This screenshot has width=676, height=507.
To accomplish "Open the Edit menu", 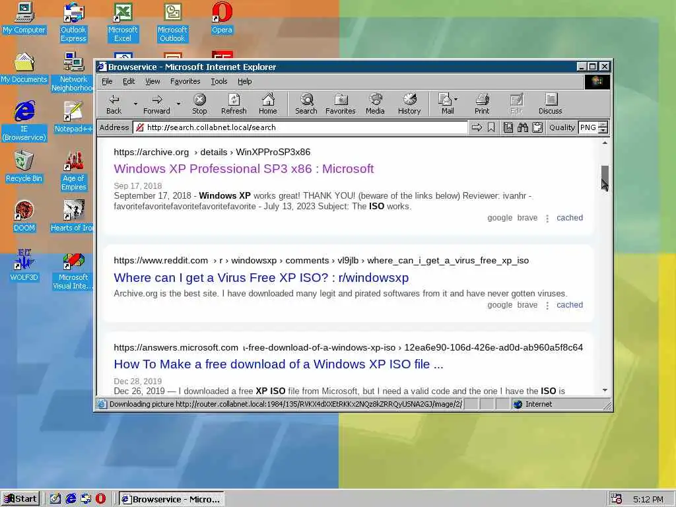I will tap(129, 81).
